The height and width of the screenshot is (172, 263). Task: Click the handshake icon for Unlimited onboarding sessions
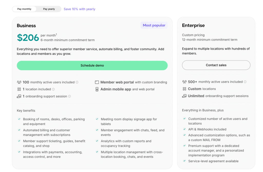click(184, 96)
